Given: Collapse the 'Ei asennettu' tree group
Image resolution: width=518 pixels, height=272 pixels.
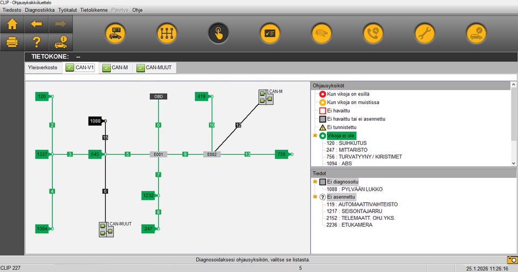Looking at the screenshot, I should pyautogui.click(x=315, y=197).
